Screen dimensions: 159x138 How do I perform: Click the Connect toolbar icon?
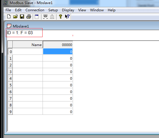[x=45, y=17]
